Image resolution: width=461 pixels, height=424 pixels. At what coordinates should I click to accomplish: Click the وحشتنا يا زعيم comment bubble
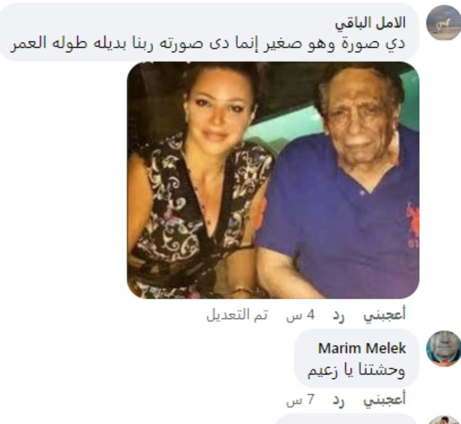coord(357,358)
